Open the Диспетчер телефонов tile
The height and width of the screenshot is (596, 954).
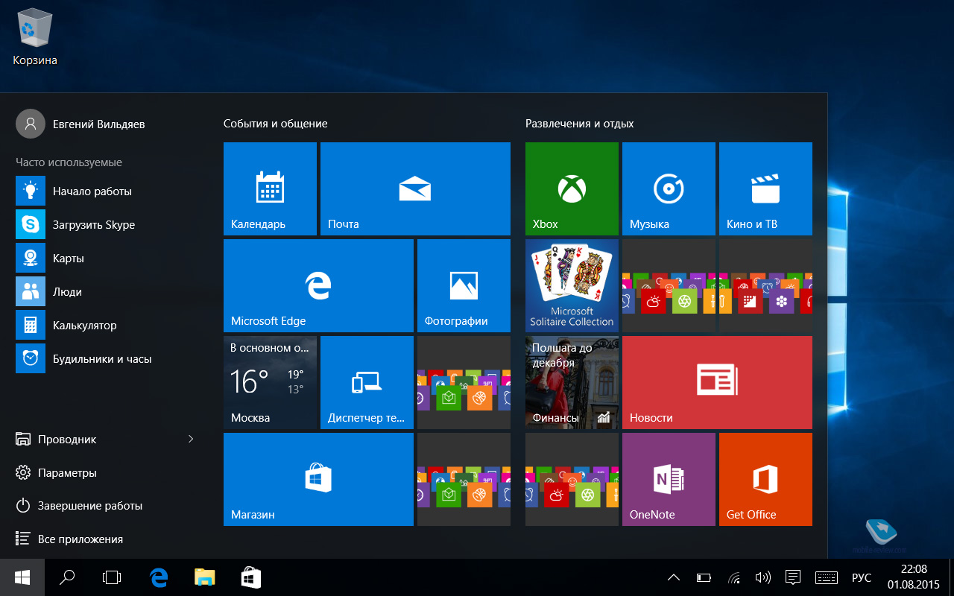(367, 382)
